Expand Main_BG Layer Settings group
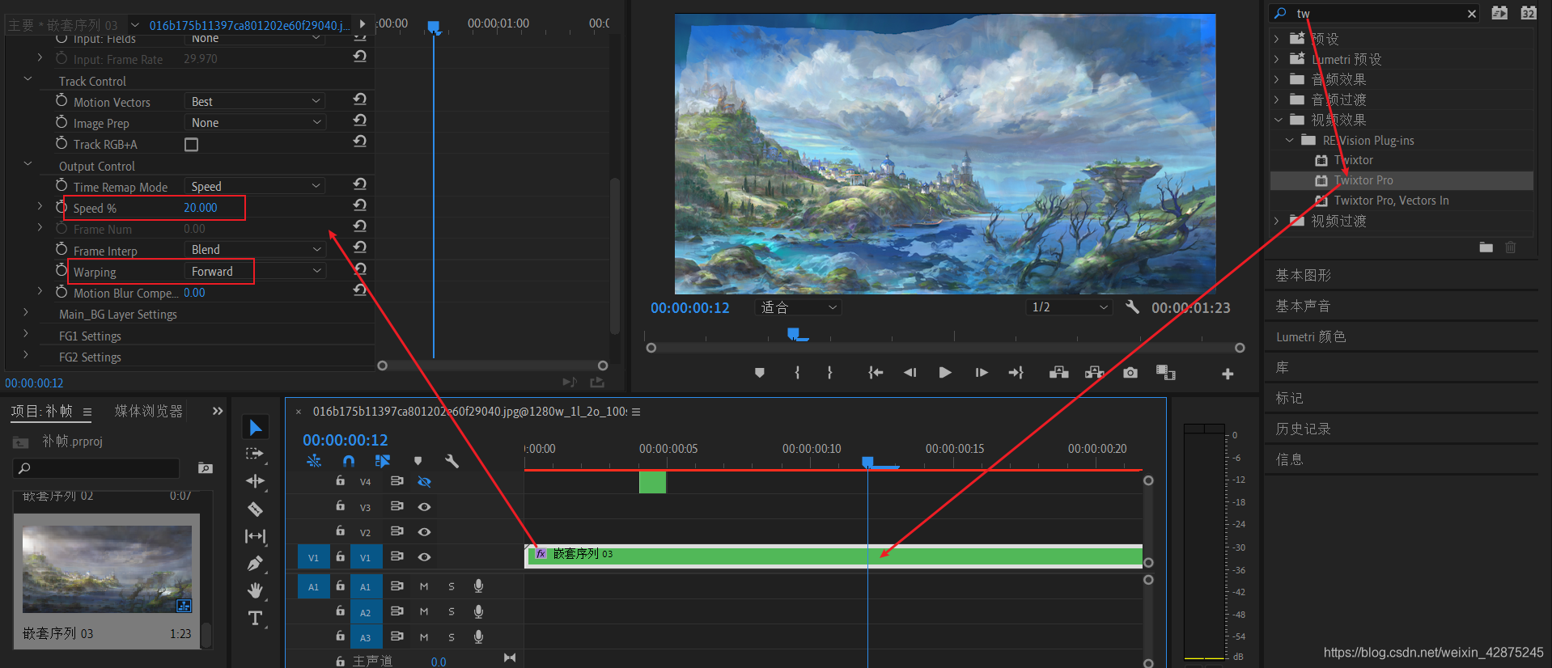The image size is (1552, 668). [x=26, y=313]
